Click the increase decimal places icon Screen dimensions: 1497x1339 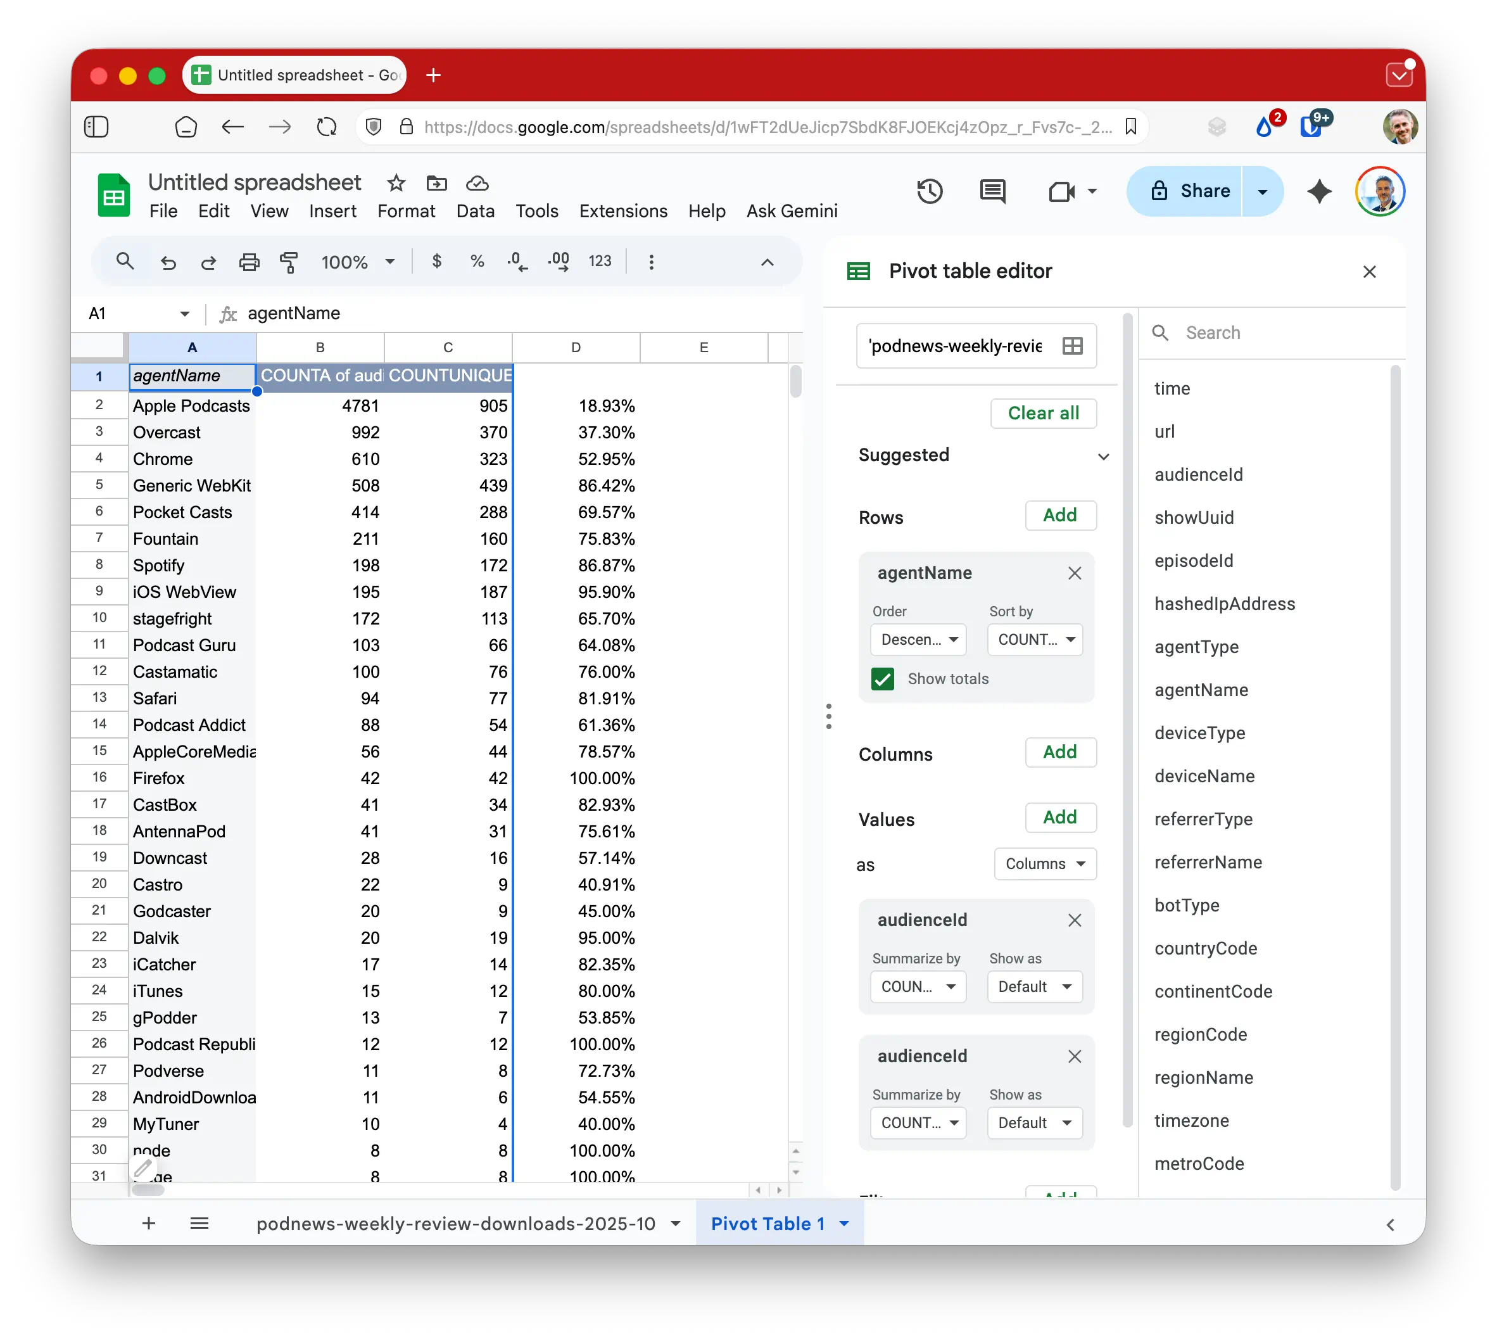click(559, 262)
